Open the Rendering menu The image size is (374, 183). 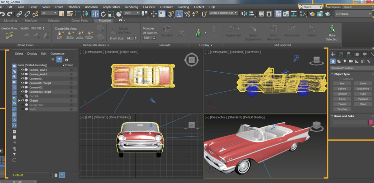coord(132,7)
